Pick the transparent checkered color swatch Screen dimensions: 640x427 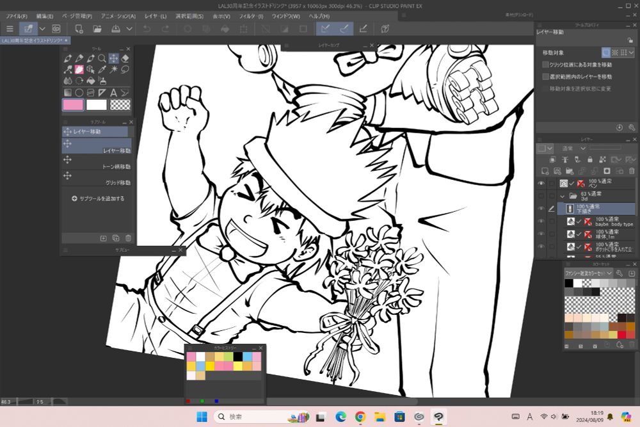120,105
